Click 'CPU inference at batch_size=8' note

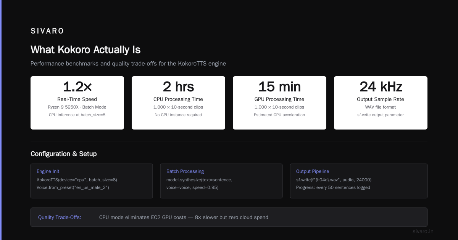coord(77,115)
